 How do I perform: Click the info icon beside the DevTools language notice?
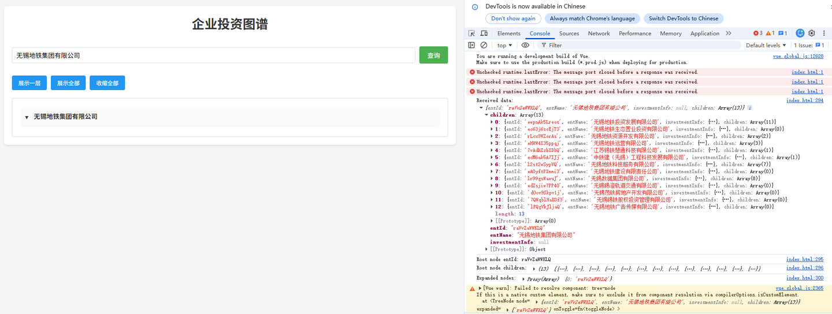[475, 7]
